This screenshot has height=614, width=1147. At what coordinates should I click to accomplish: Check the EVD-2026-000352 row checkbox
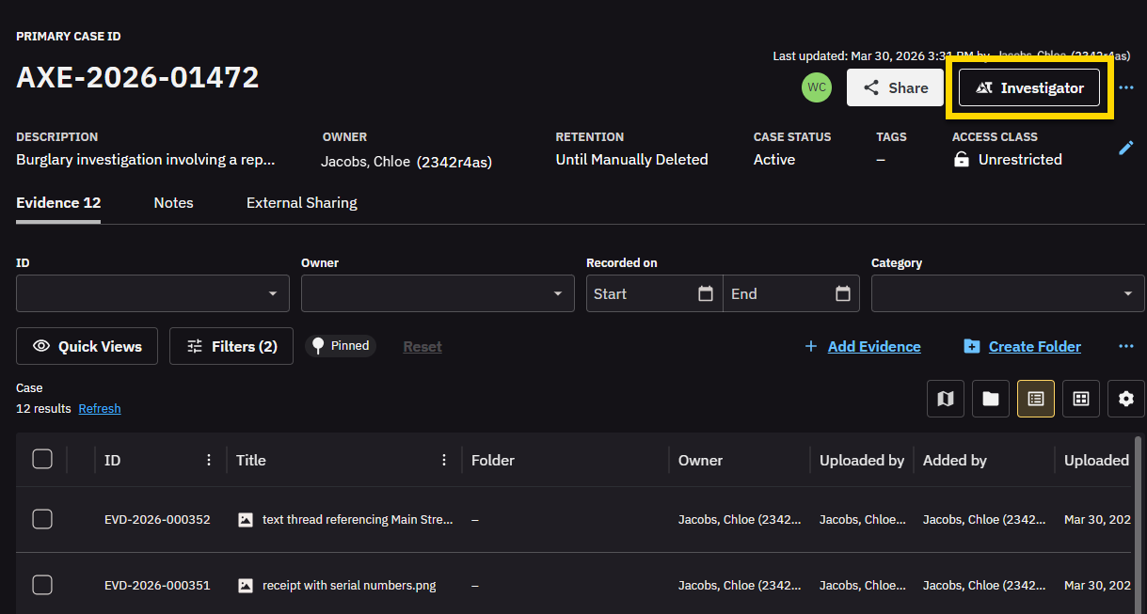(x=42, y=519)
